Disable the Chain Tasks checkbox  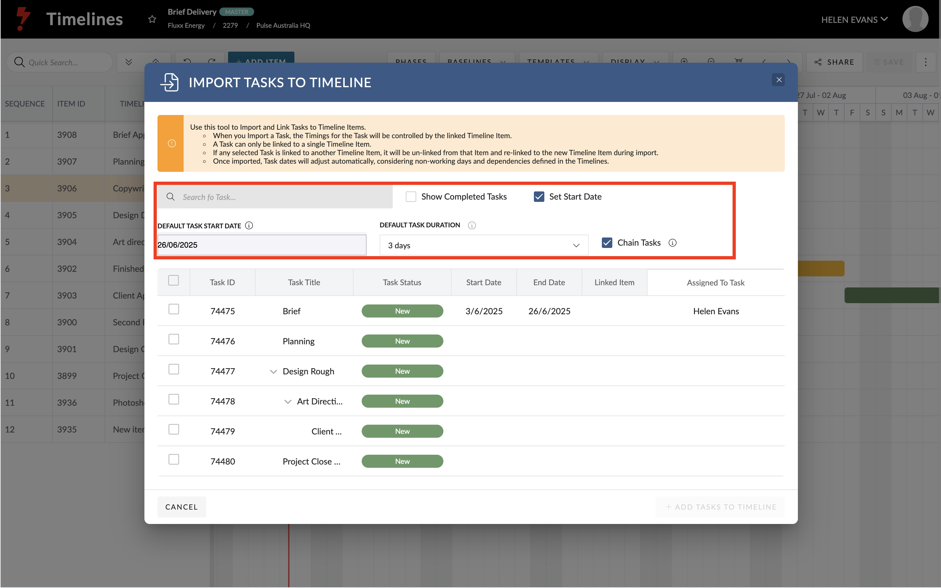607,243
